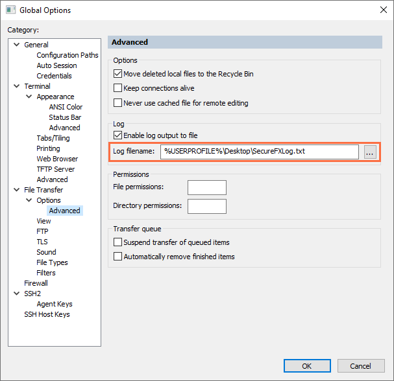Click the Cancel button
Image resolution: width=394 pixels, height=381 pixels.
pyautogui.click(x=361, y=366)
